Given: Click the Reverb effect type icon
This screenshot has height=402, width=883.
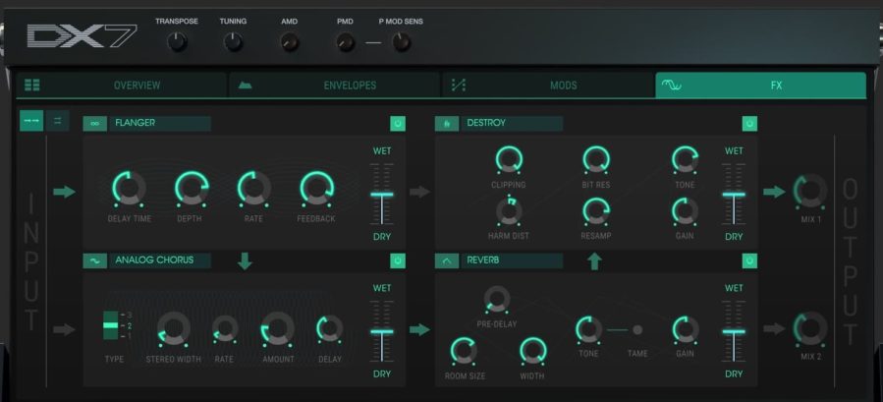Looking at the screenshot, I should [x=447, y=260].
